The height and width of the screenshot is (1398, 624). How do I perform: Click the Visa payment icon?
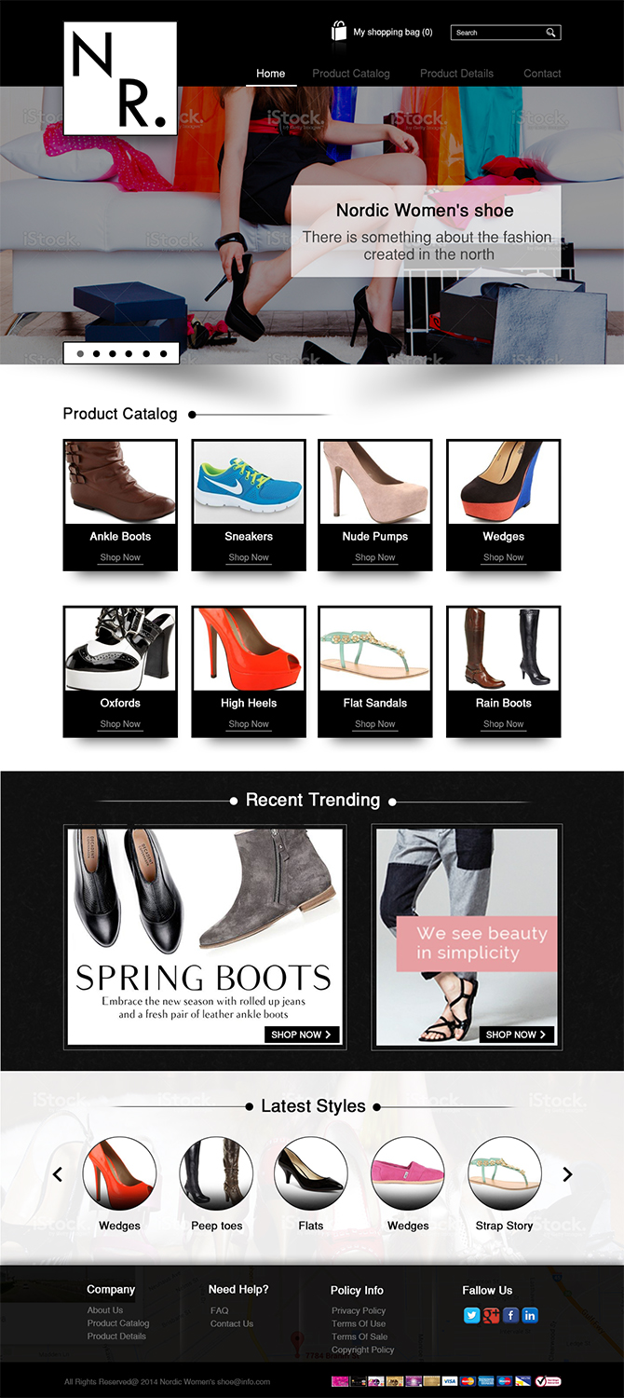(x=449, y=1380)
